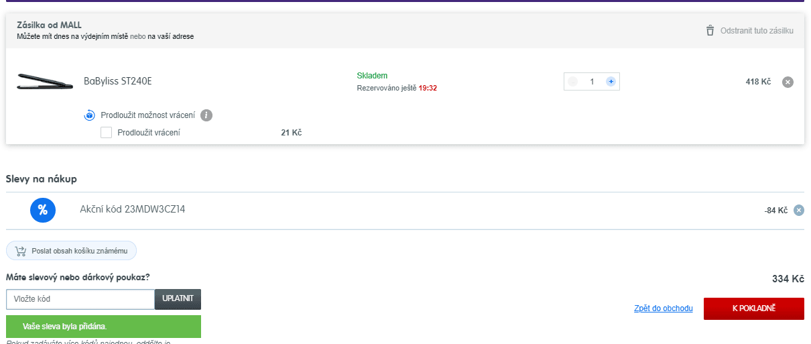The width and height of the screenshot is (811, 344).
Task: Remove BaByliss item with the X icon
Action: point(788,82)
